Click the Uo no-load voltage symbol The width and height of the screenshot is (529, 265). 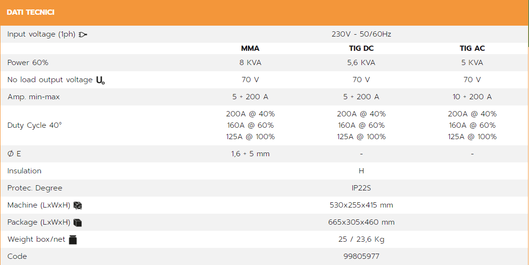100,80
